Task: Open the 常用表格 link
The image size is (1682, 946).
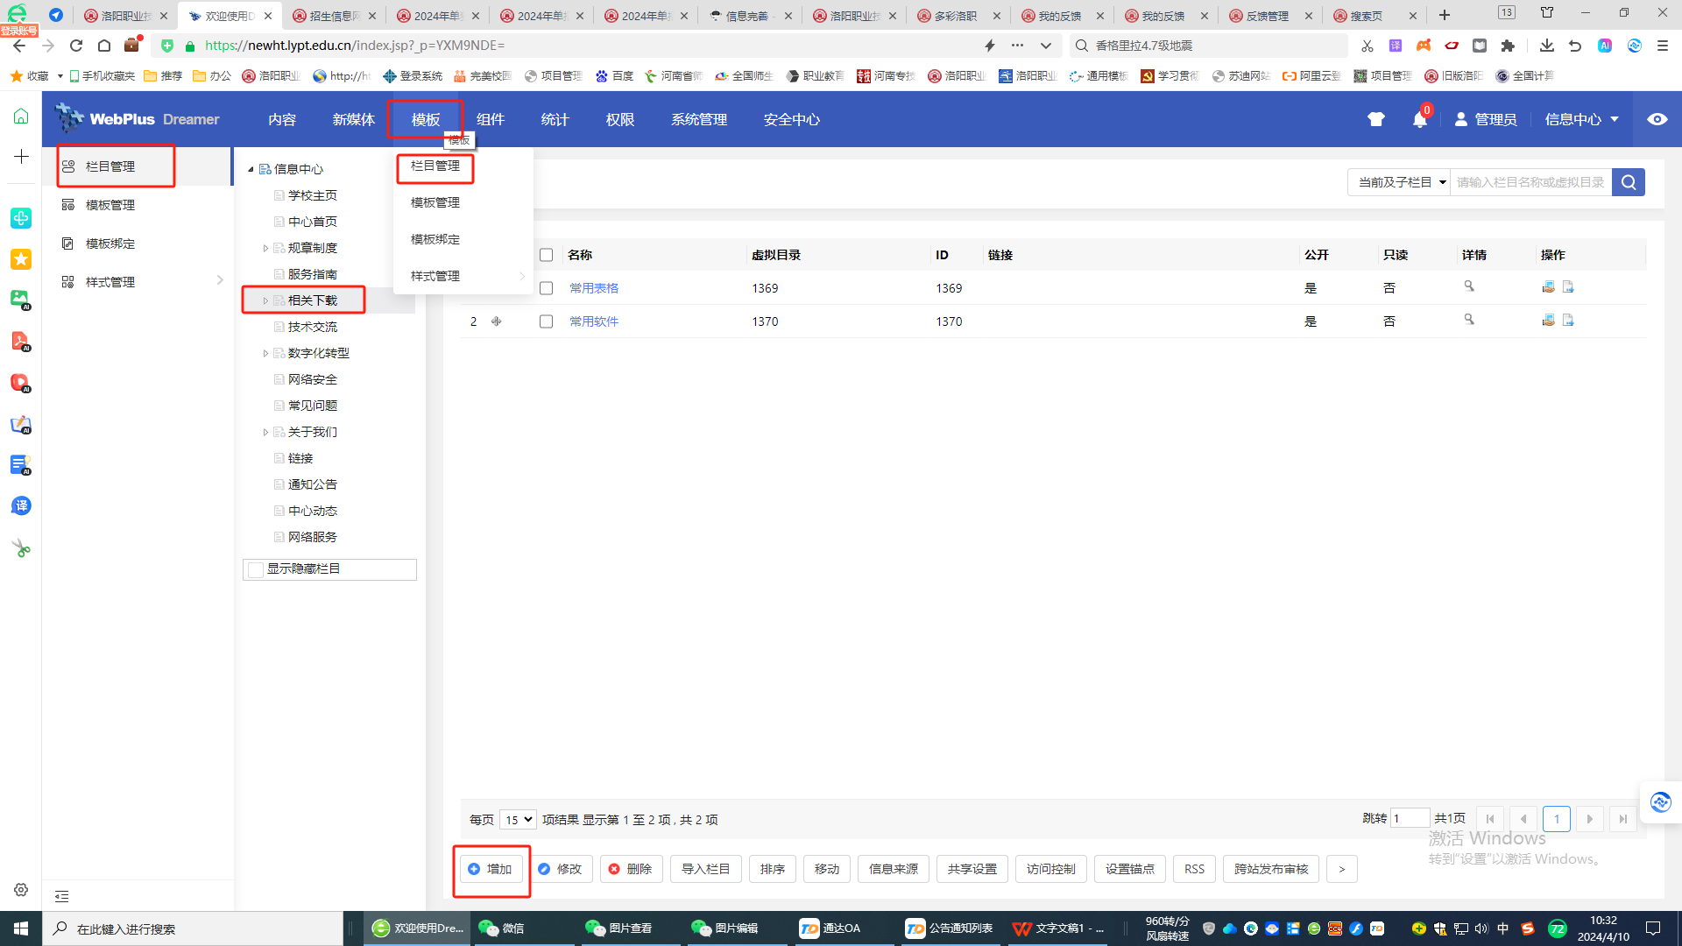Action: tap(594, 288)
